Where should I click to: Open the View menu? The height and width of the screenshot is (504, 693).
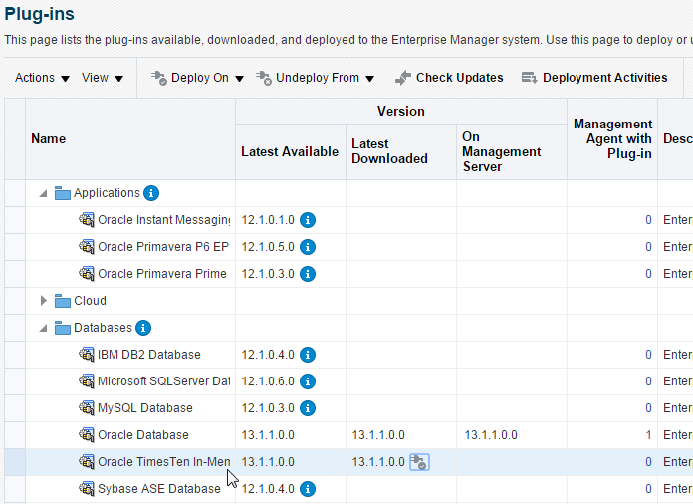[103, 78]
